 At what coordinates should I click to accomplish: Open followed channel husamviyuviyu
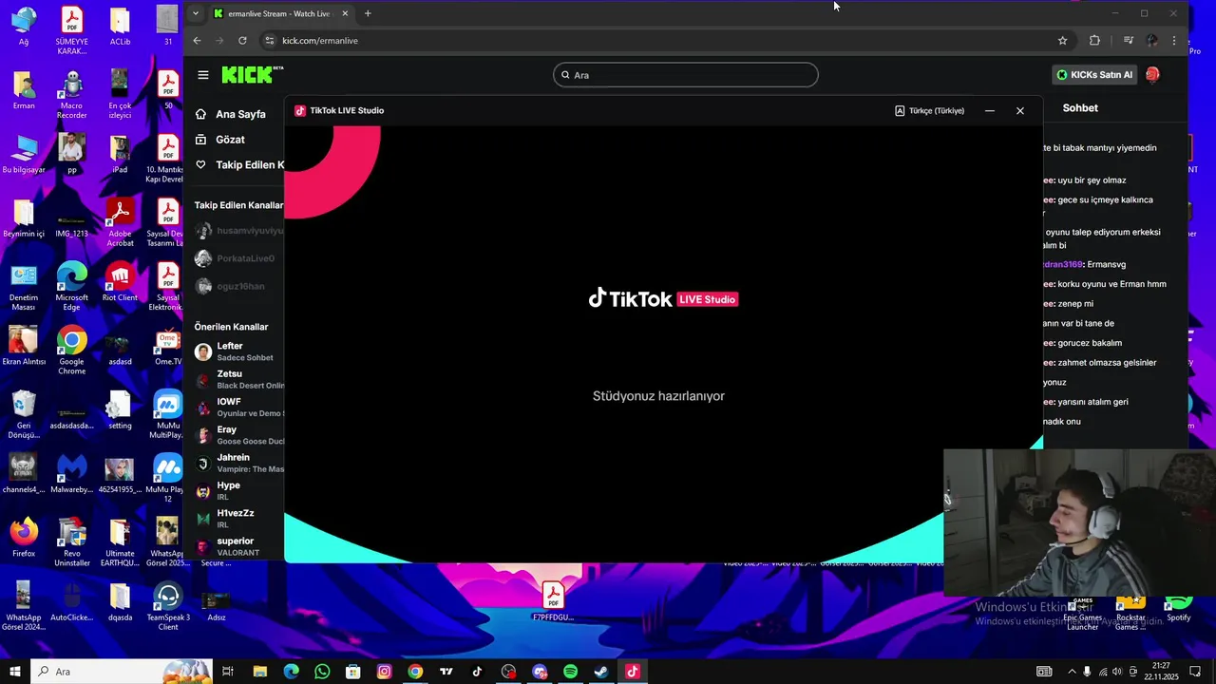pyautogui.click(x=238, y=231)
